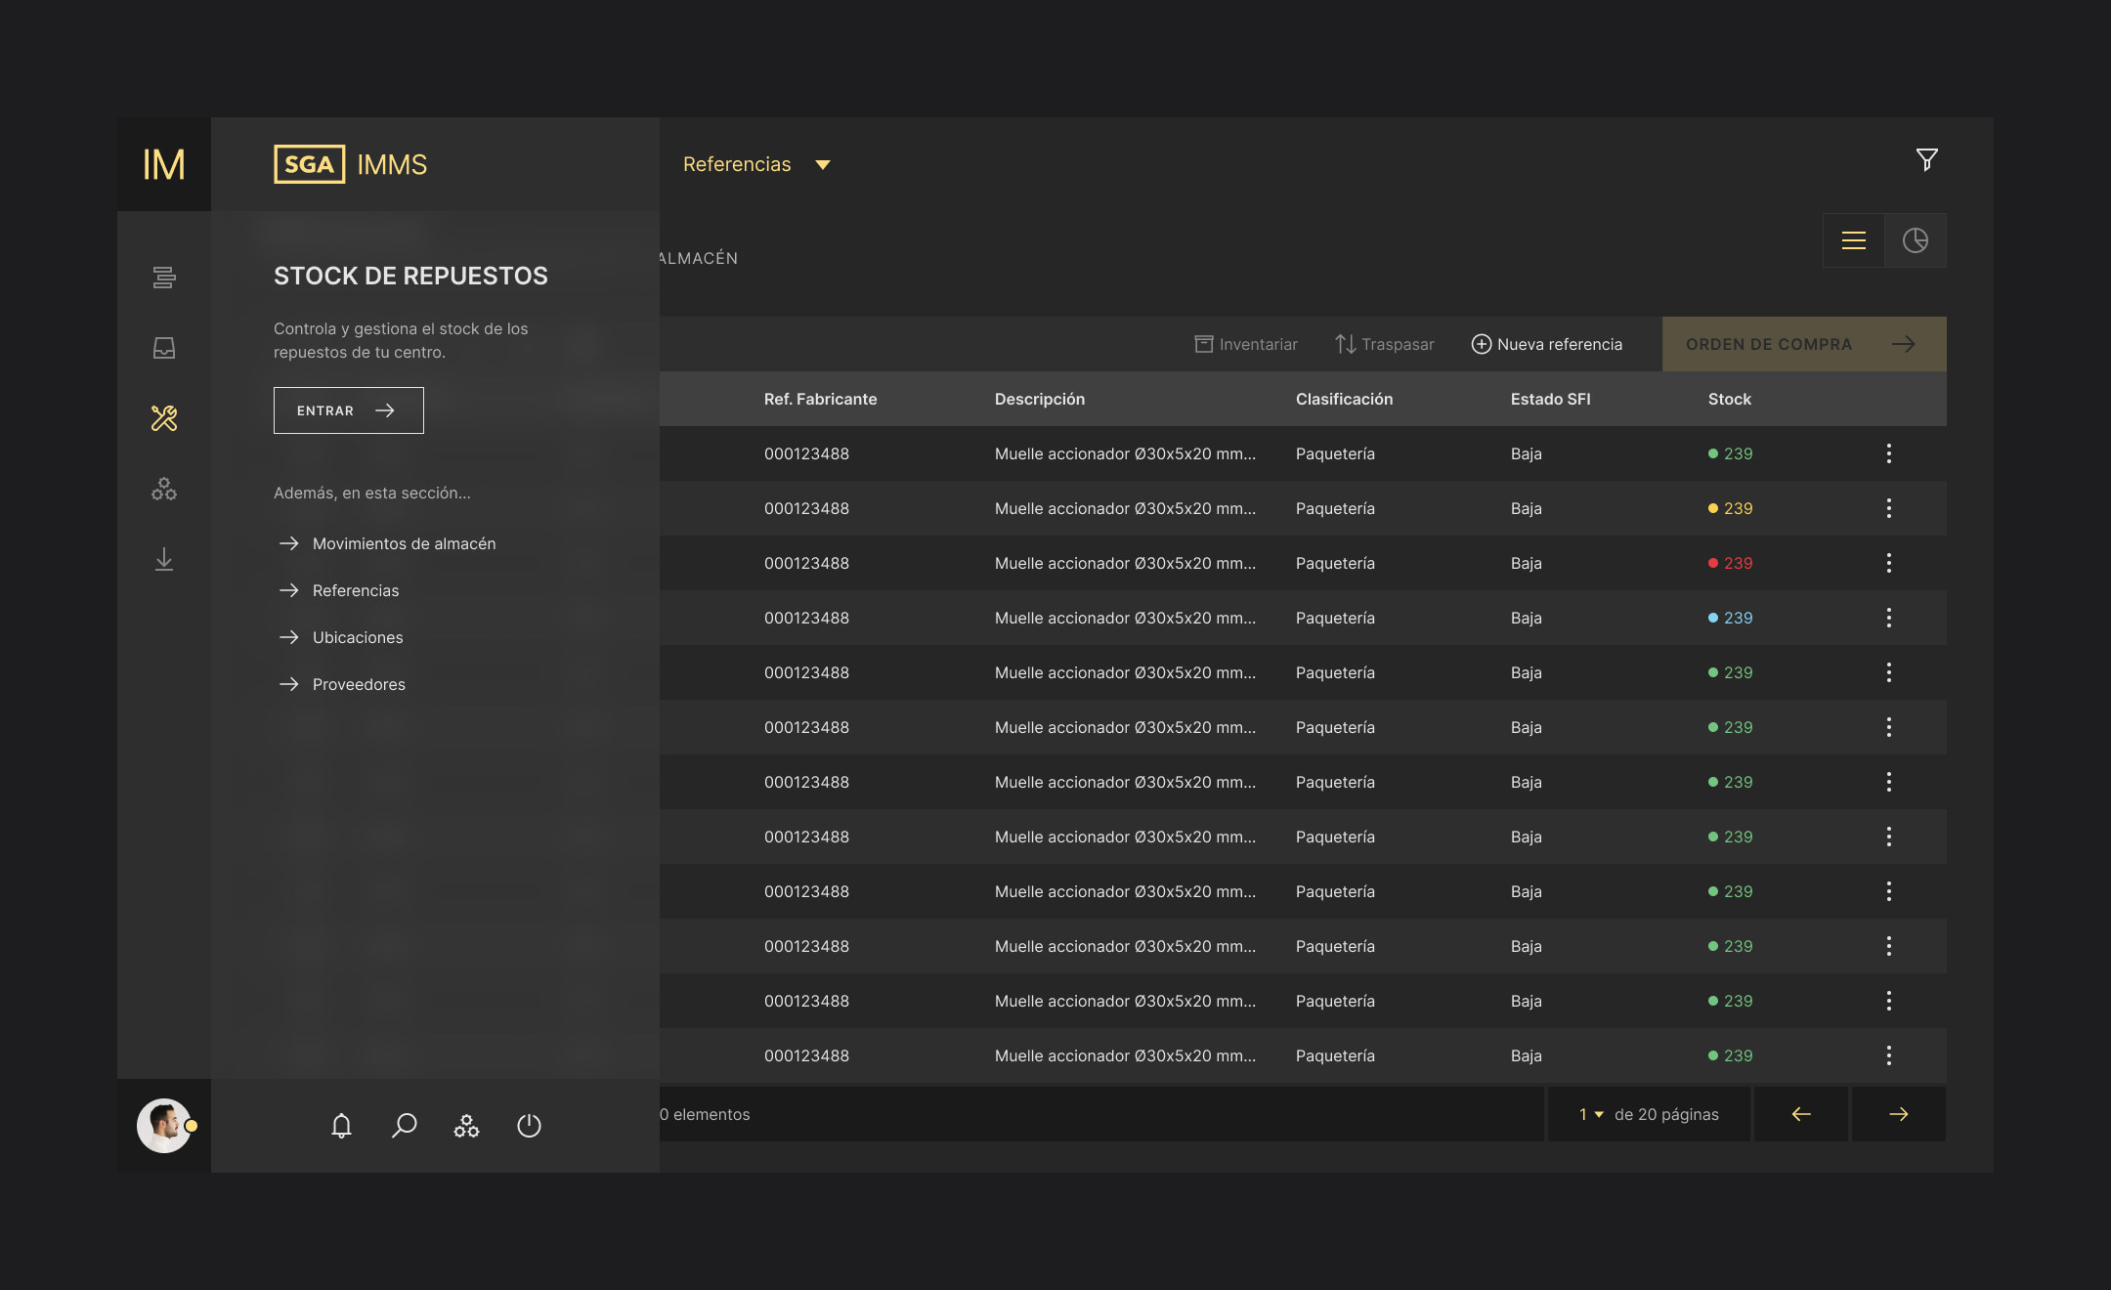Click the download arrow sidebar icon
This screenshot has height=1290, width=2111.
164,559
